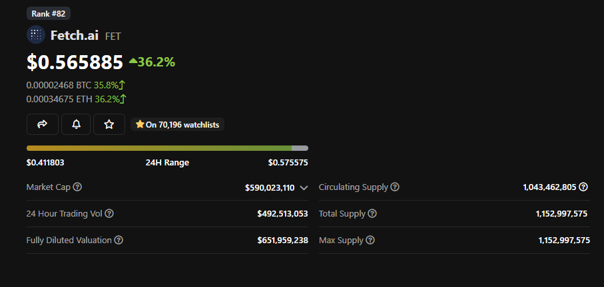Click the 36.2% price change indicator

pyautogui.click(x=152, y=62)
